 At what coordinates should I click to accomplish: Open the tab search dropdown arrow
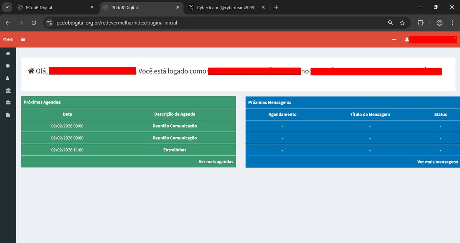point(7,7)
